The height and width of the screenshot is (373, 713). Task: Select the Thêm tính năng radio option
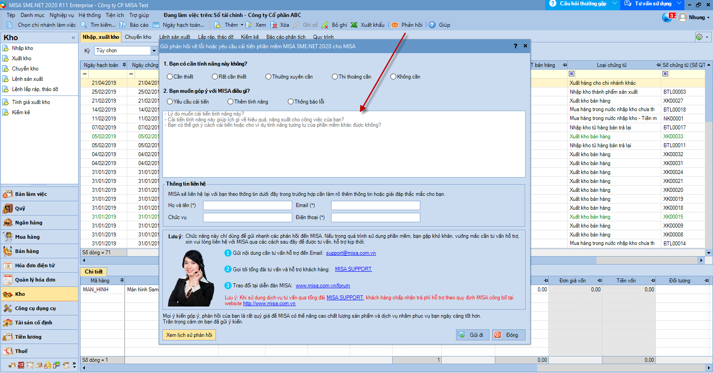pos(230,102)
